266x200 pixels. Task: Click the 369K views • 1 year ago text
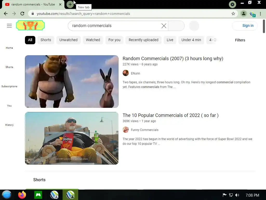139,121
